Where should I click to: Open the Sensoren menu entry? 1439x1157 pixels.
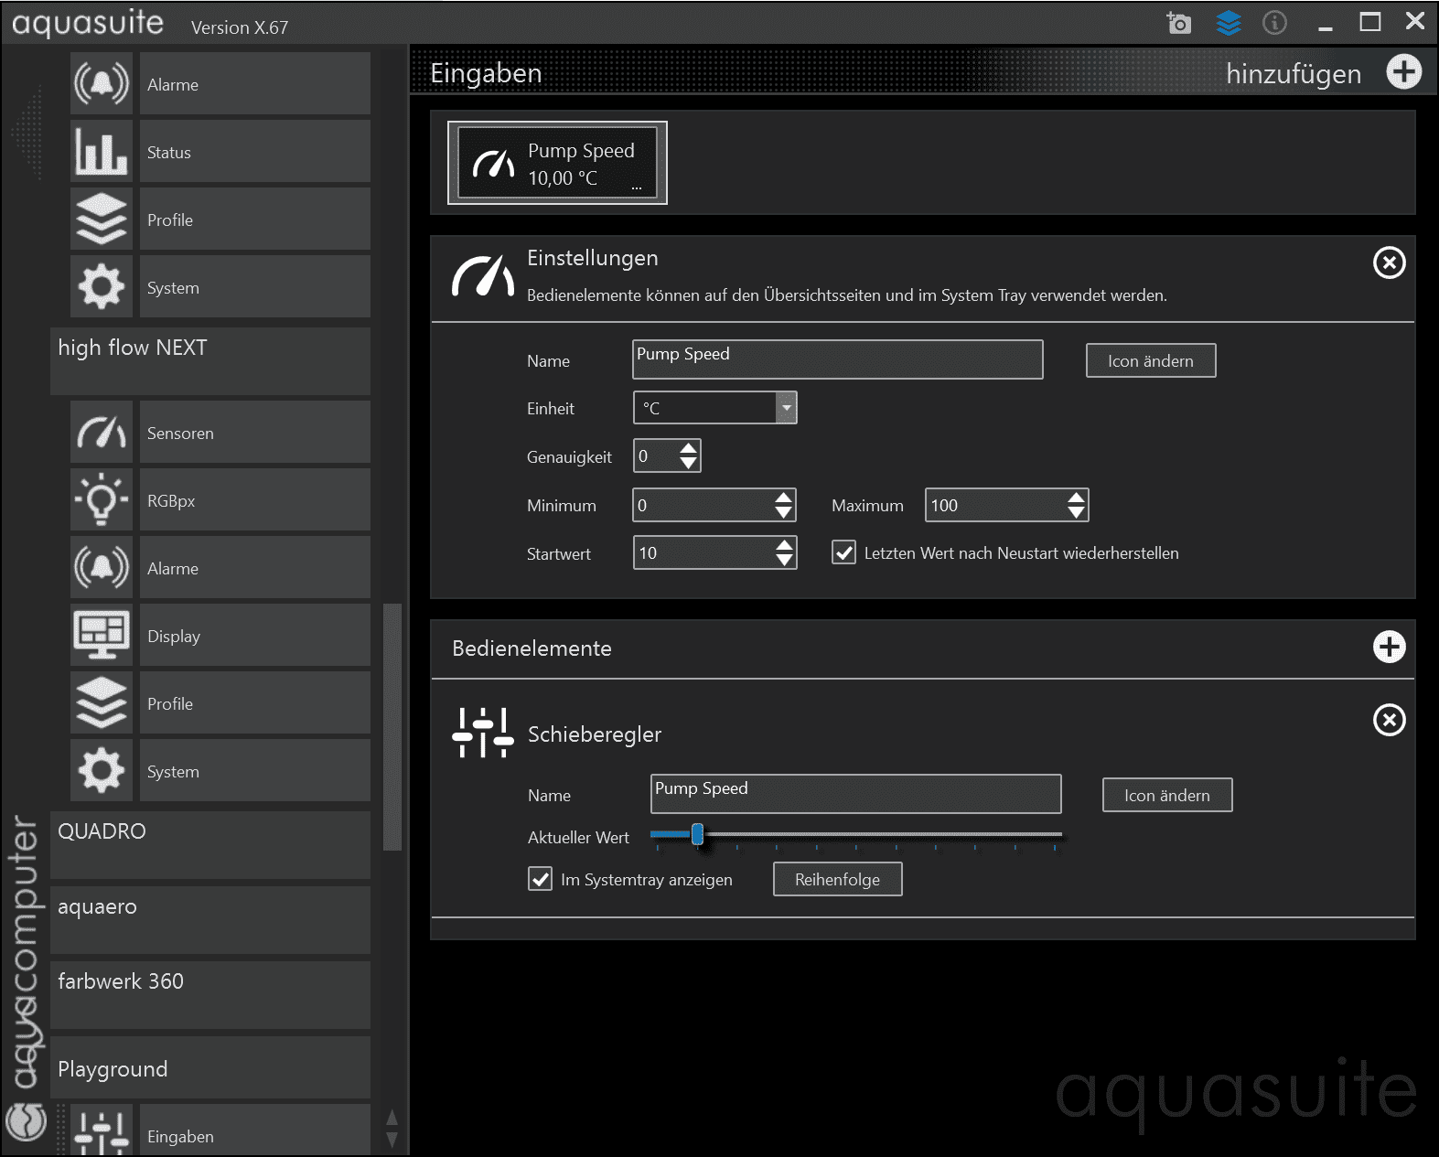255,433
